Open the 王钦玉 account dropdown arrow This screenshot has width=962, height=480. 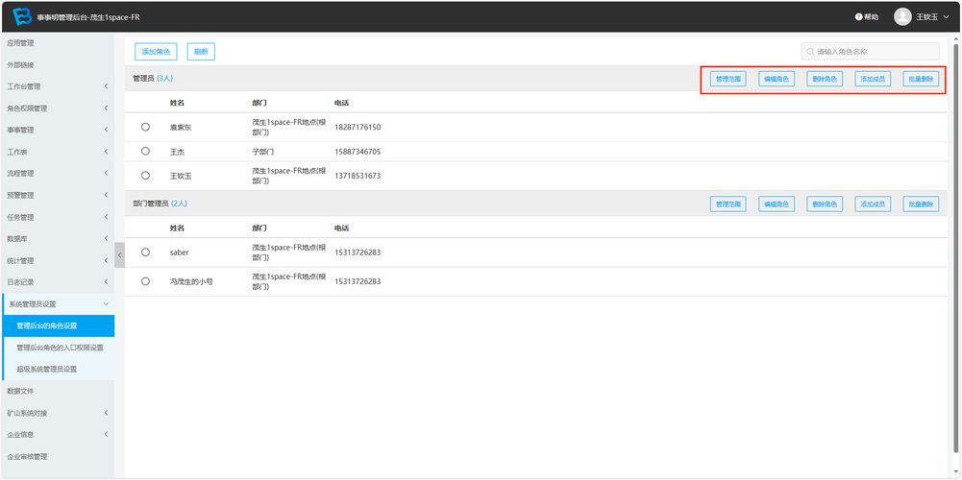(x=946, y=17)
